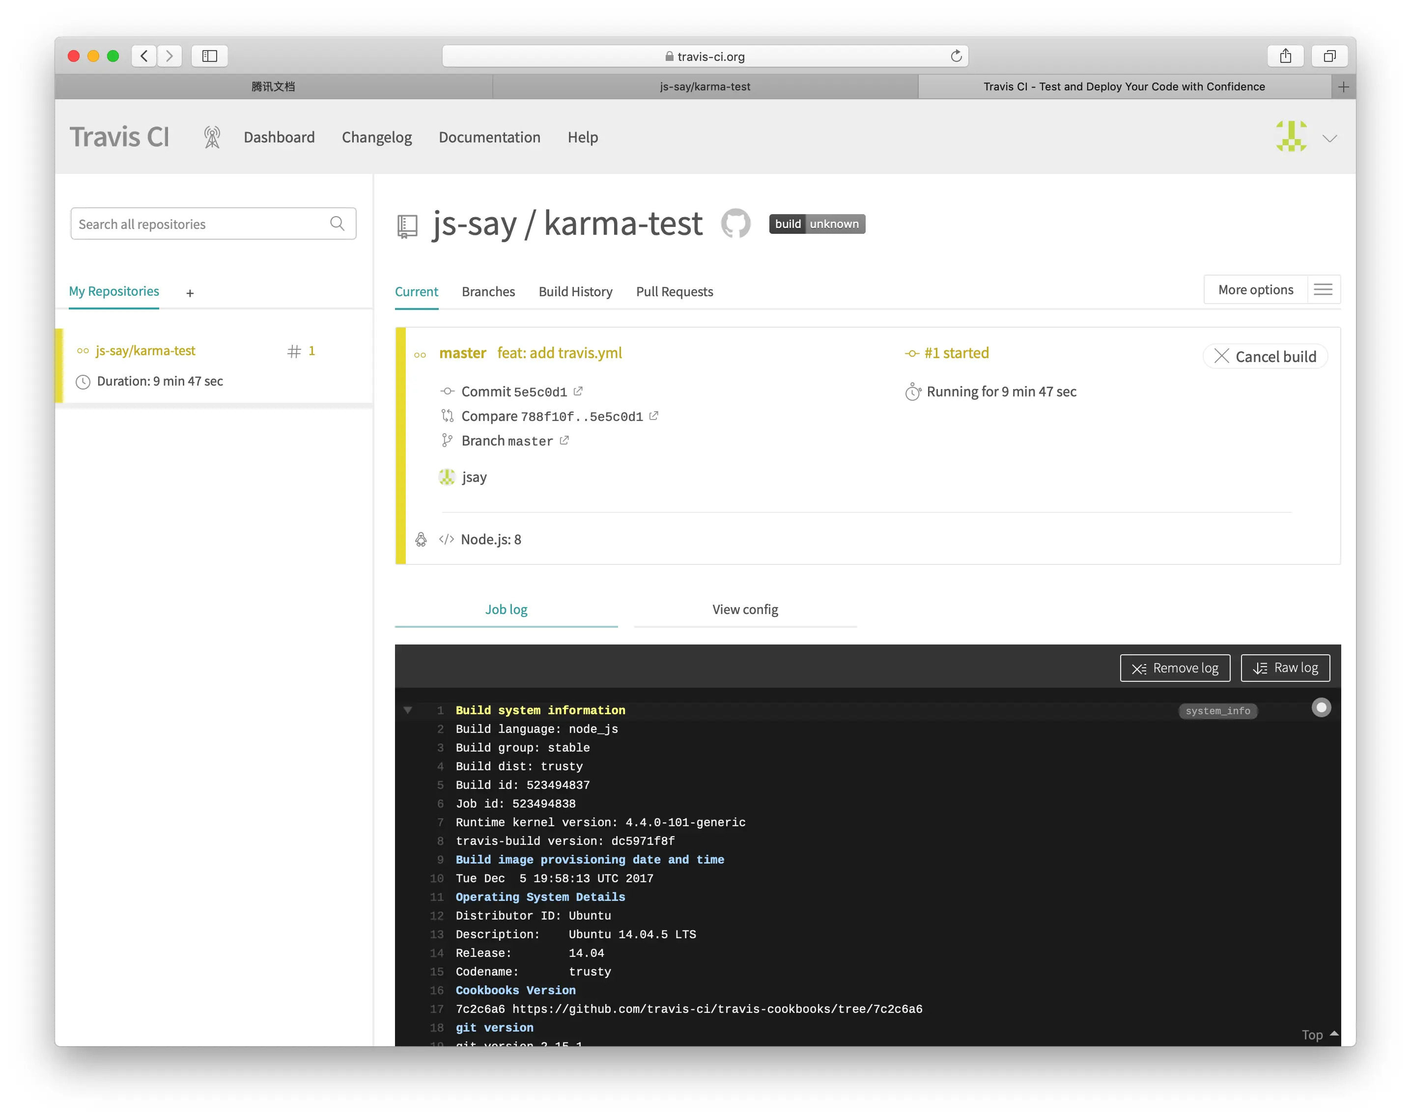Image resolution: width=1411 pixels, height=1119 pixels.
Task: Switch to Job log tab
Action: (506, 610)
